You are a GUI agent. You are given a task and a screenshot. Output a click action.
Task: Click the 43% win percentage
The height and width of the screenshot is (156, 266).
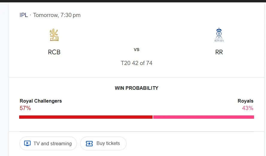pyautogui.click(x=247, y=108)
